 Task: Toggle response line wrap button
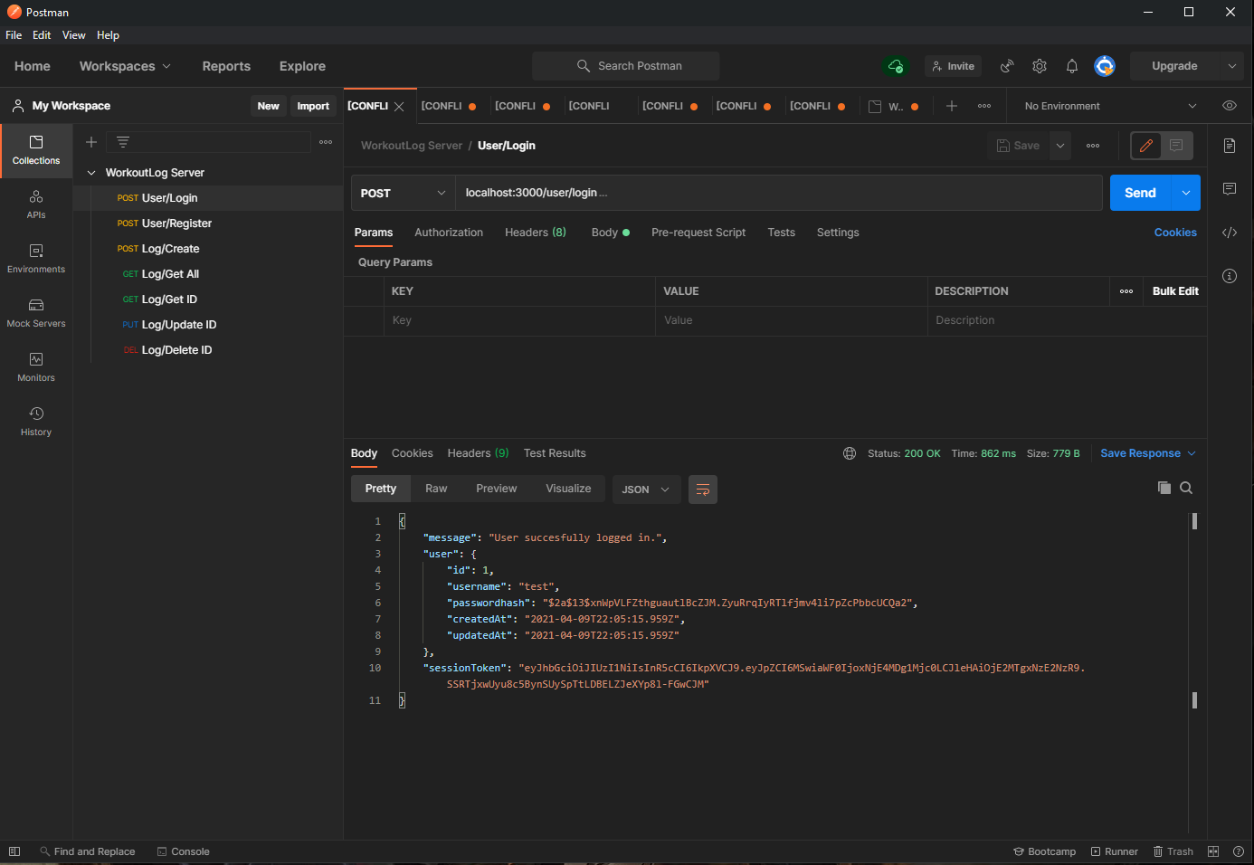(703, 490)
